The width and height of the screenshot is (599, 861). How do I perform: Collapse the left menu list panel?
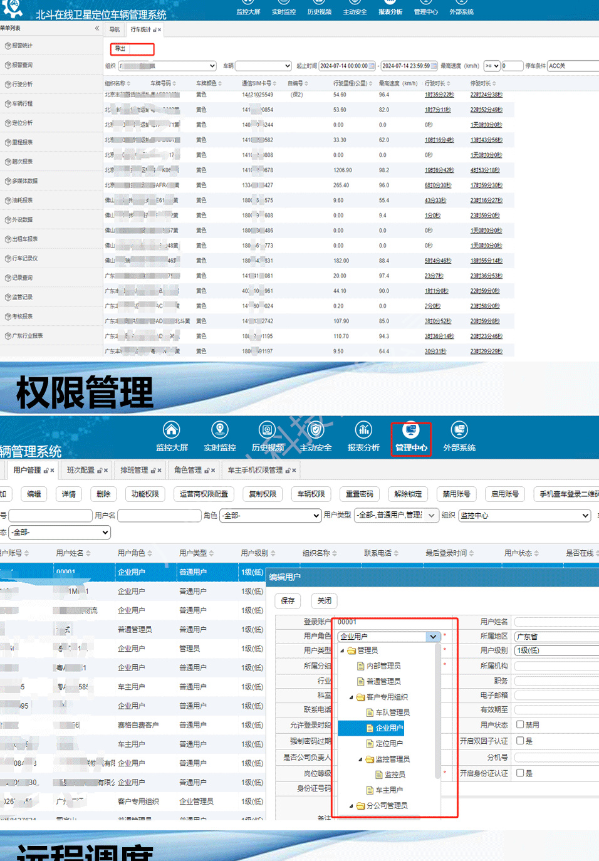coord(96,28)
